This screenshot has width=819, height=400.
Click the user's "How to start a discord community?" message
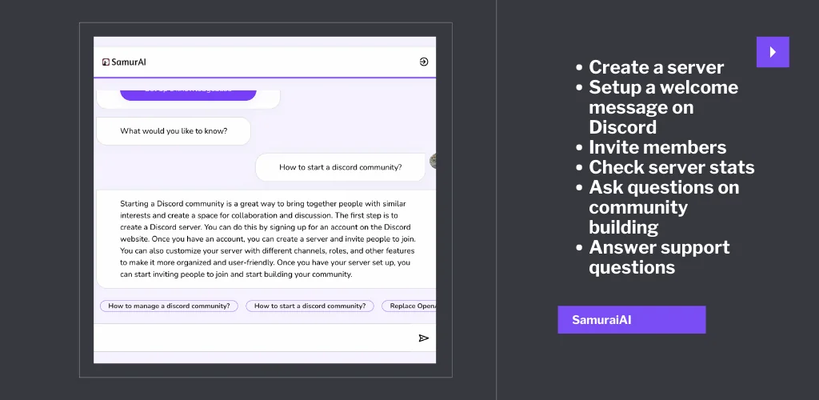pyautogui.click(x=340, y=167)
